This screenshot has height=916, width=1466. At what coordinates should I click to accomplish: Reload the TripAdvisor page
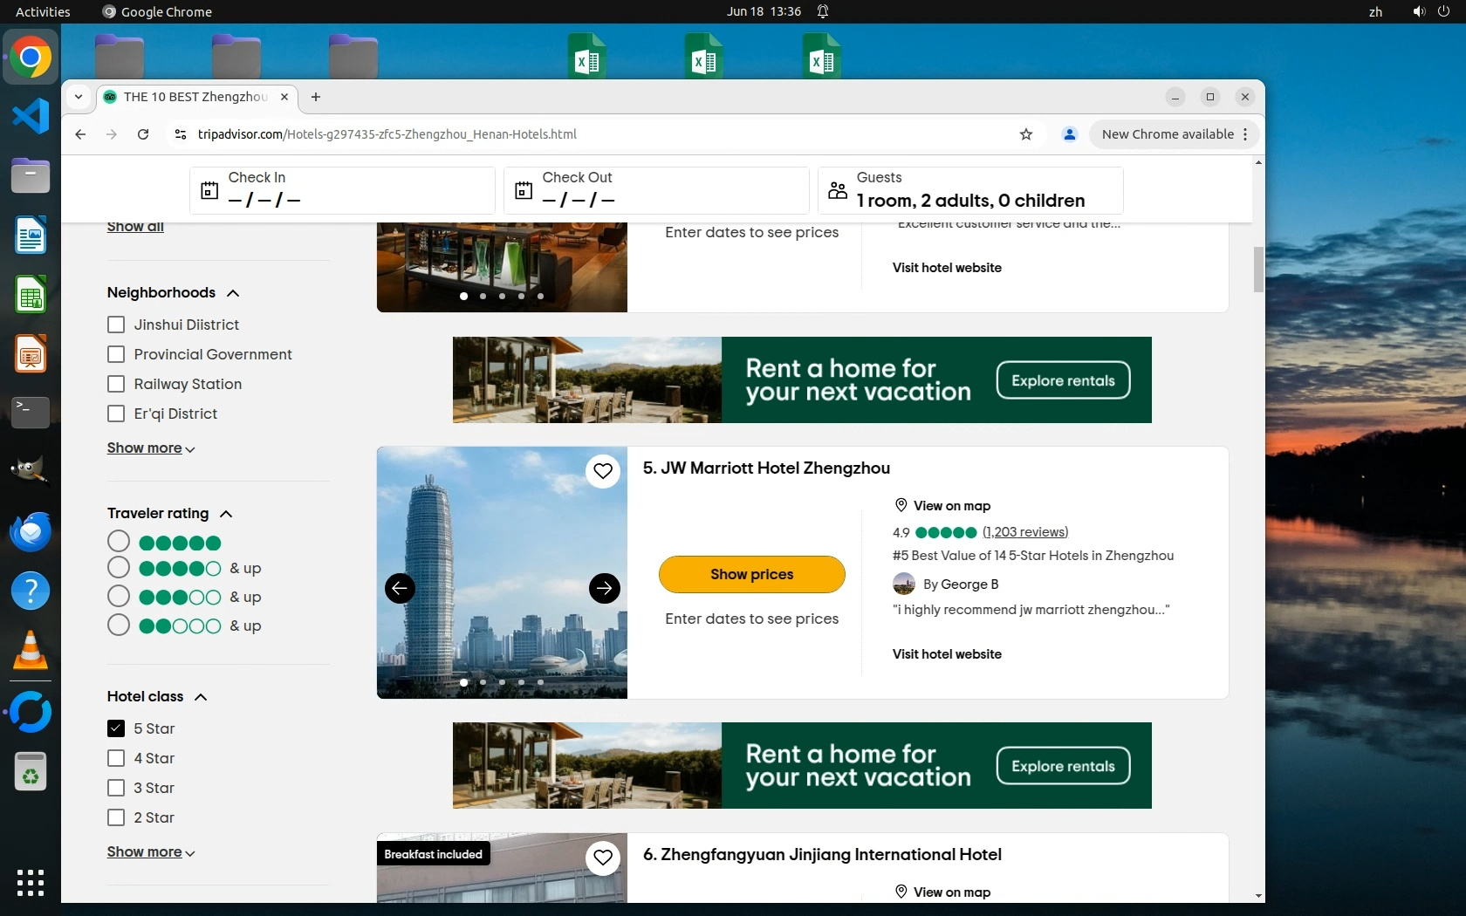pos(143,134)
